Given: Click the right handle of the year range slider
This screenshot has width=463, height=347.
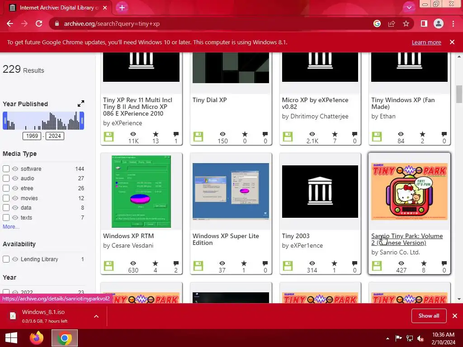Looking at the screenshot, I should point(82,121).
